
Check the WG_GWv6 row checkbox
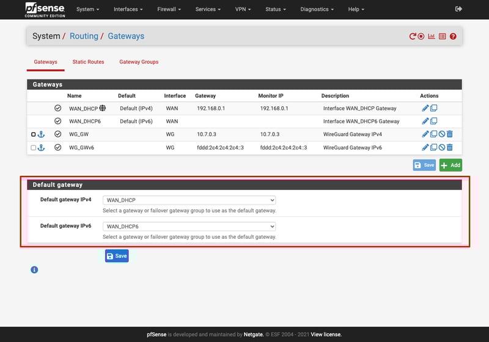point(34,147)
